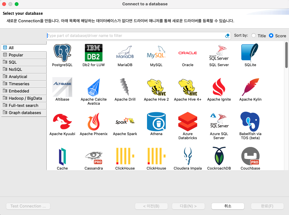Select the Altibase driver icon
This screenshot has width=289, height=215.
click(x=62, y=87)
